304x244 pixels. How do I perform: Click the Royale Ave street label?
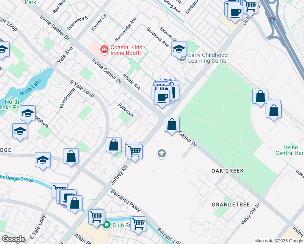pos(132,82)
